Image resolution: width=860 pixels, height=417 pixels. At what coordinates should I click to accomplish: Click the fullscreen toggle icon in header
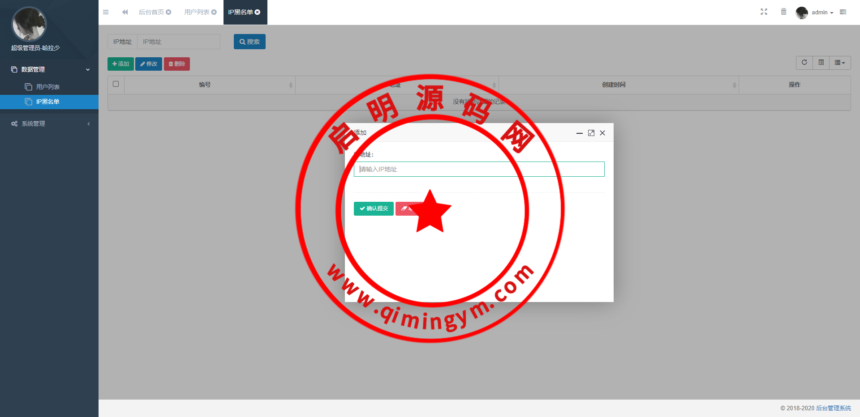click(764, 12)
